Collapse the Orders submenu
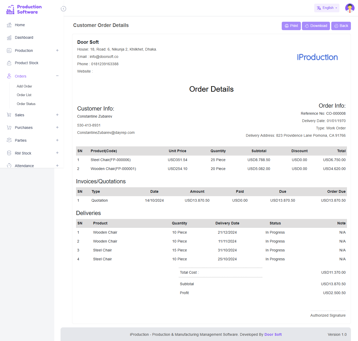Viewport: 358px width, 341px height. coord(57,76)
